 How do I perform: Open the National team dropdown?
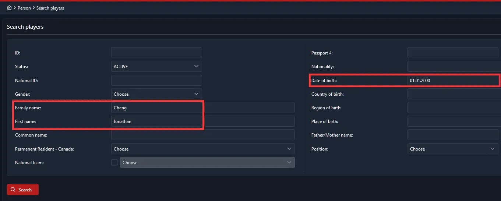(207, 163)
